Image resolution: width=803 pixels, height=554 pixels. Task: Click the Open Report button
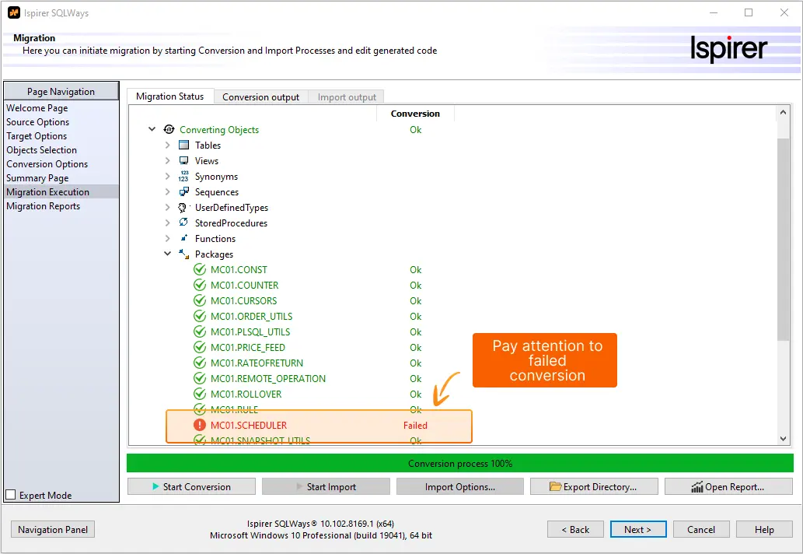coord(728,486)
